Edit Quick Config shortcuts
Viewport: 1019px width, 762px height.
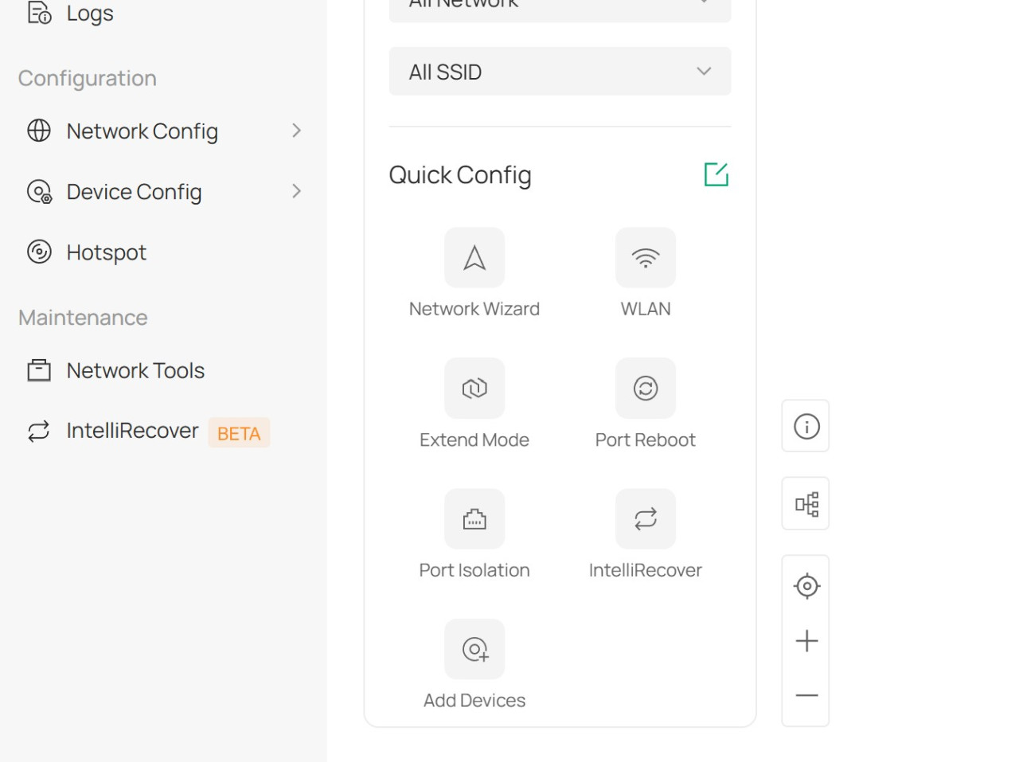tap(716, 174)
